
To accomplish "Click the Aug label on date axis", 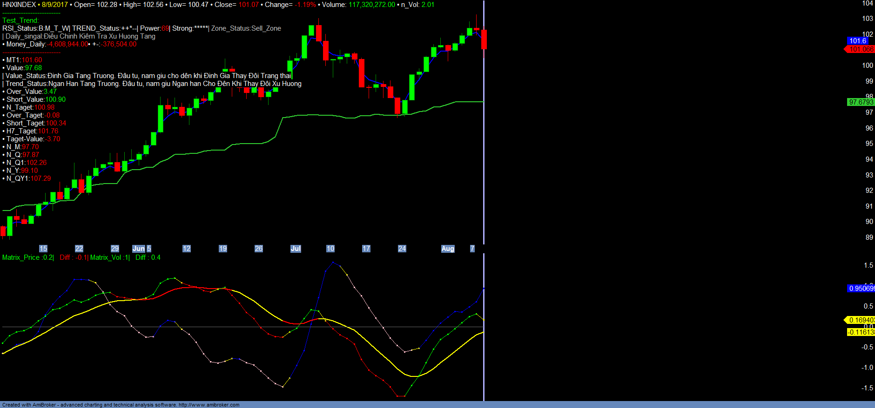I will coord(448,249).
